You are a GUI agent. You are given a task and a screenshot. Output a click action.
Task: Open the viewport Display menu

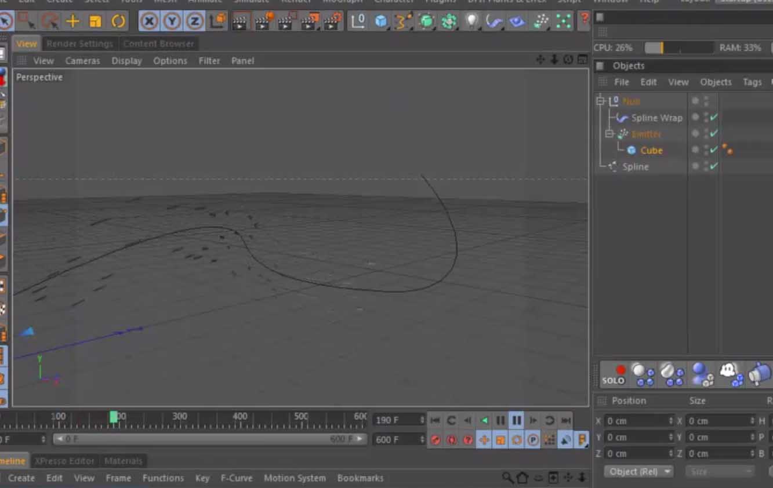(x=126, y=60)
